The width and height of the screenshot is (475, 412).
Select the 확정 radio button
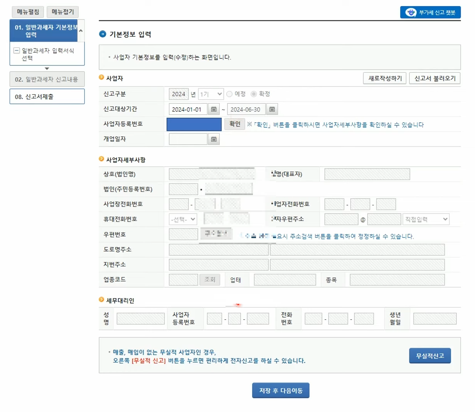point(254,93)
